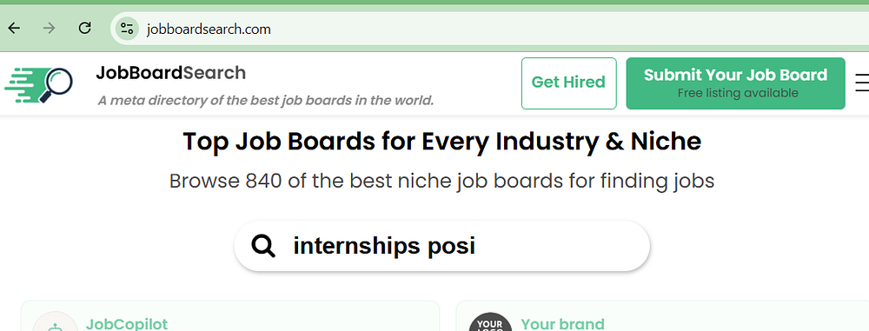Open the Your brand listing title

(x=562, y=324)
